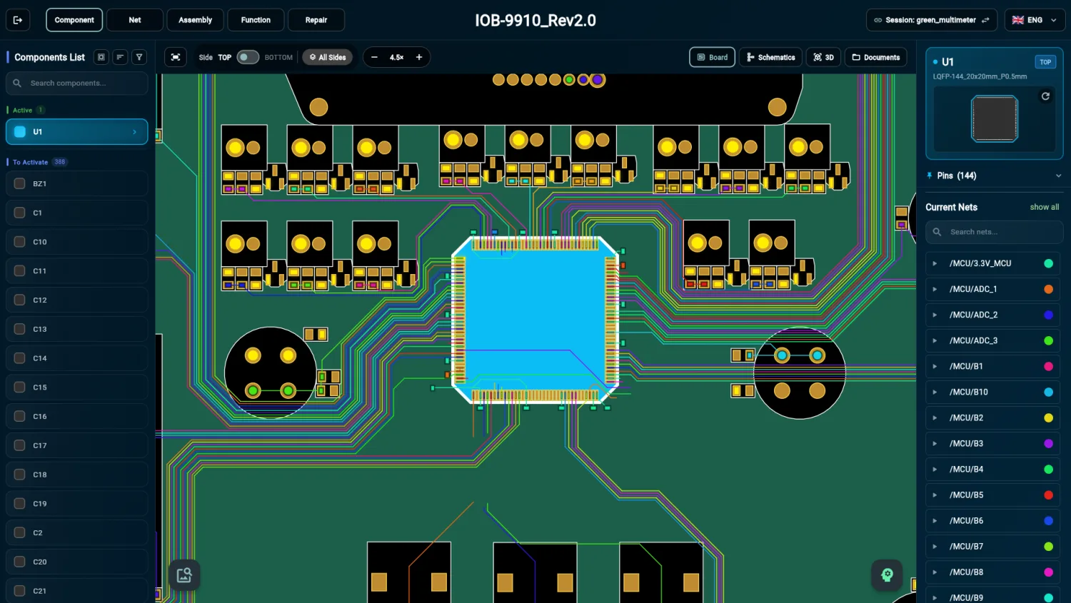1071x603 pixels.
Task: Check the C14 component checkbox
Action: click(20, 358)
